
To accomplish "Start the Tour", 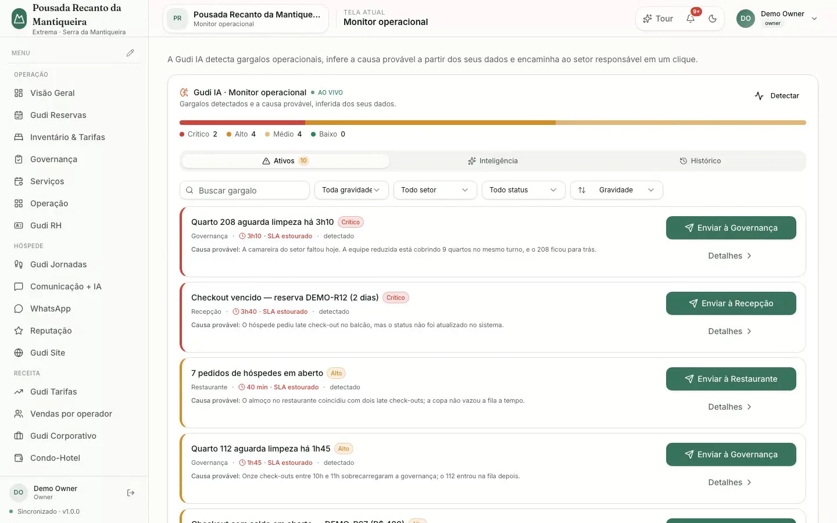I will click(x=658, y=19).
